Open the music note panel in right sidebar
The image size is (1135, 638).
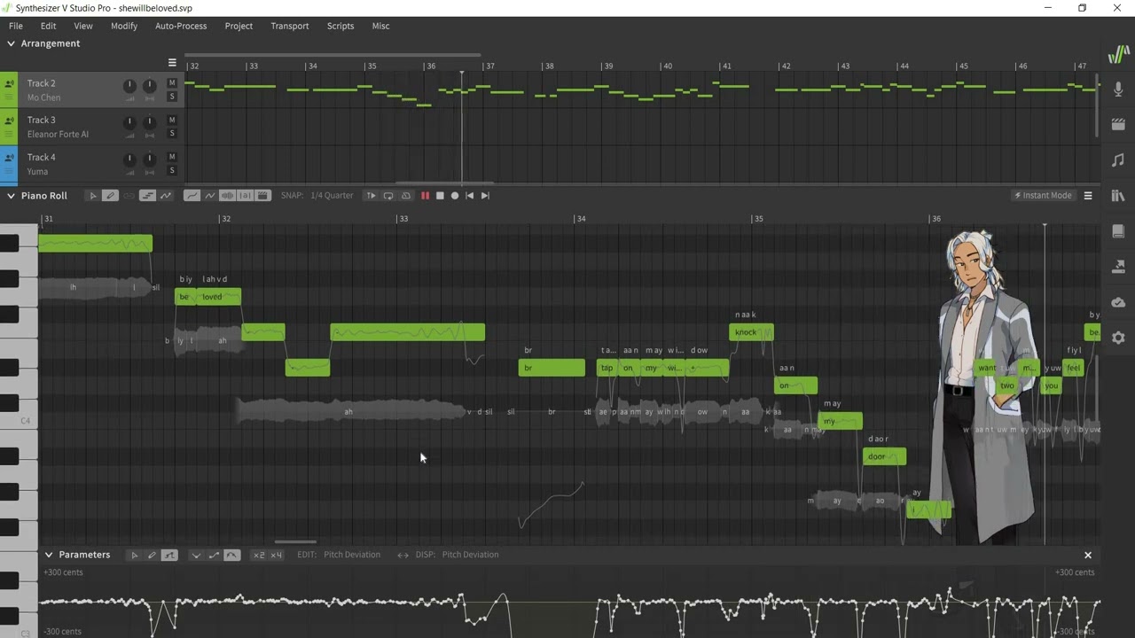pos(1118,160)
